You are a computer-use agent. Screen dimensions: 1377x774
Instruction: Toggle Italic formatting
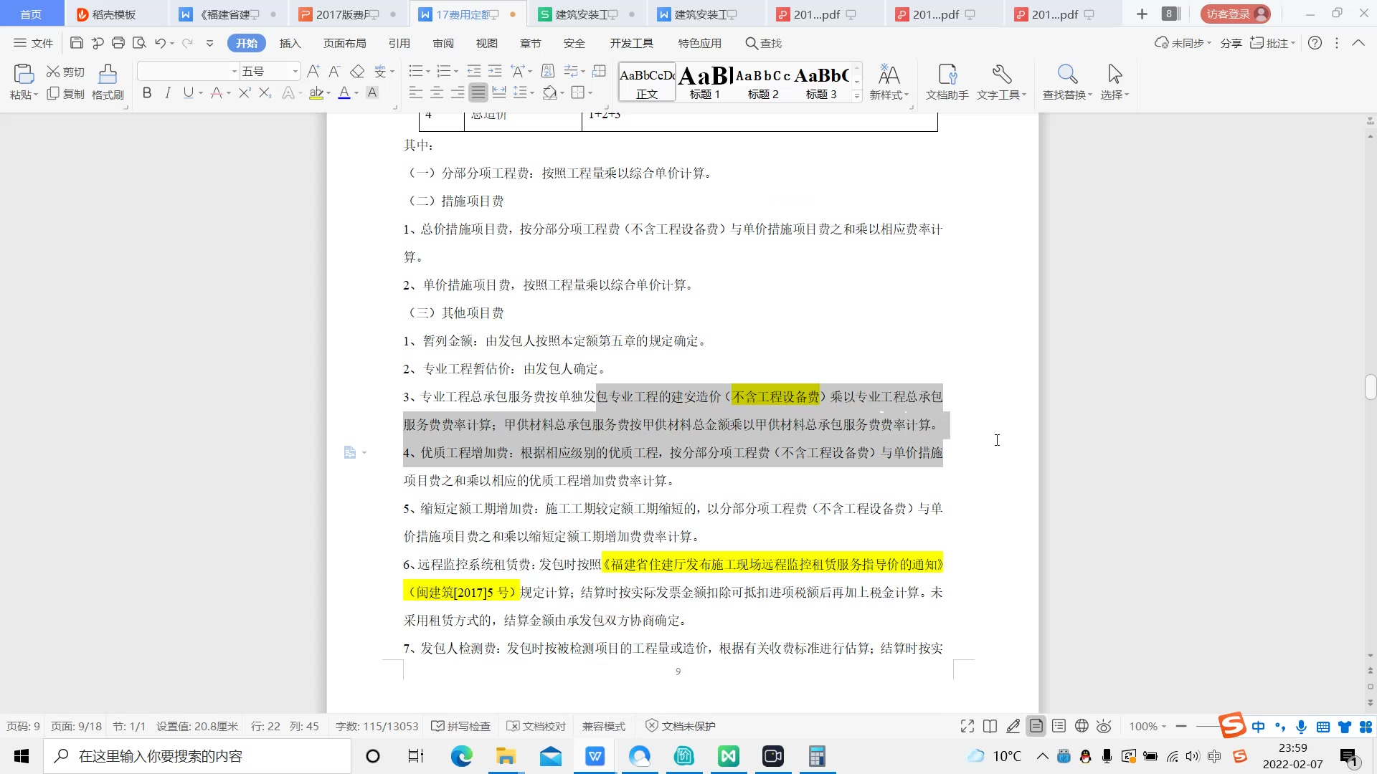click(x=168, y=92)
